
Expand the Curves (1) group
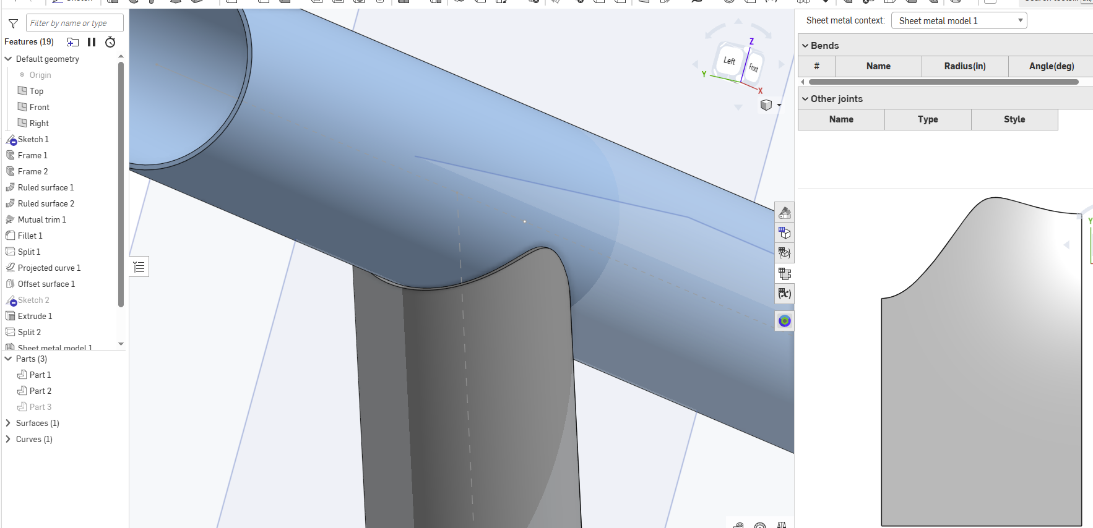coord(8,439)
